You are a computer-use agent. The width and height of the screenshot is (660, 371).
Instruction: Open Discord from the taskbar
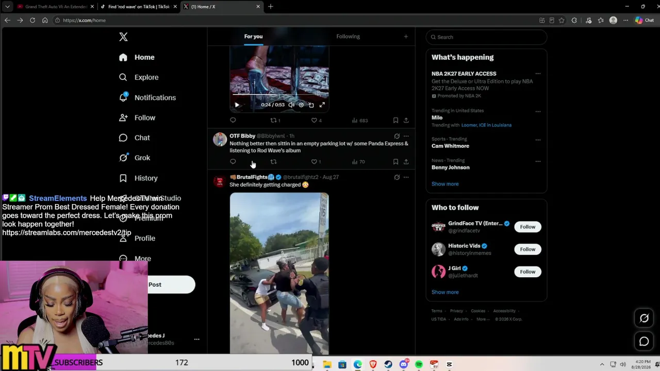[x=404, y=364]
